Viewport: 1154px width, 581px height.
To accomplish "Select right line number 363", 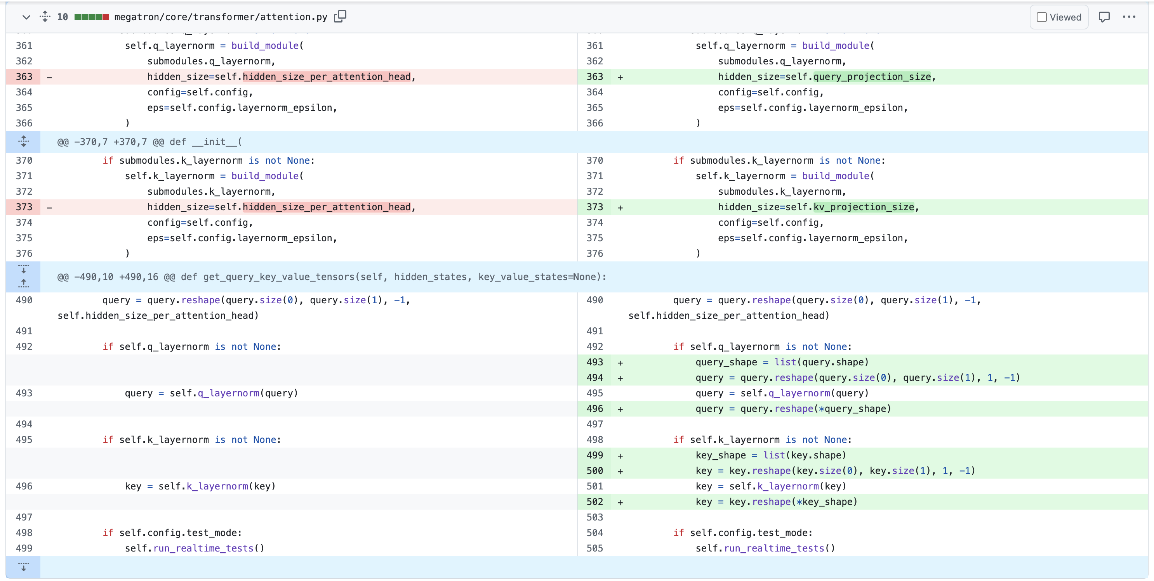I will 594,76.
